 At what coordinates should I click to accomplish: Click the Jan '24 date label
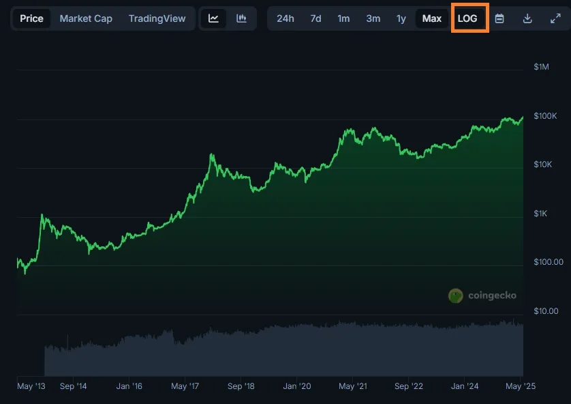[465, 386]
